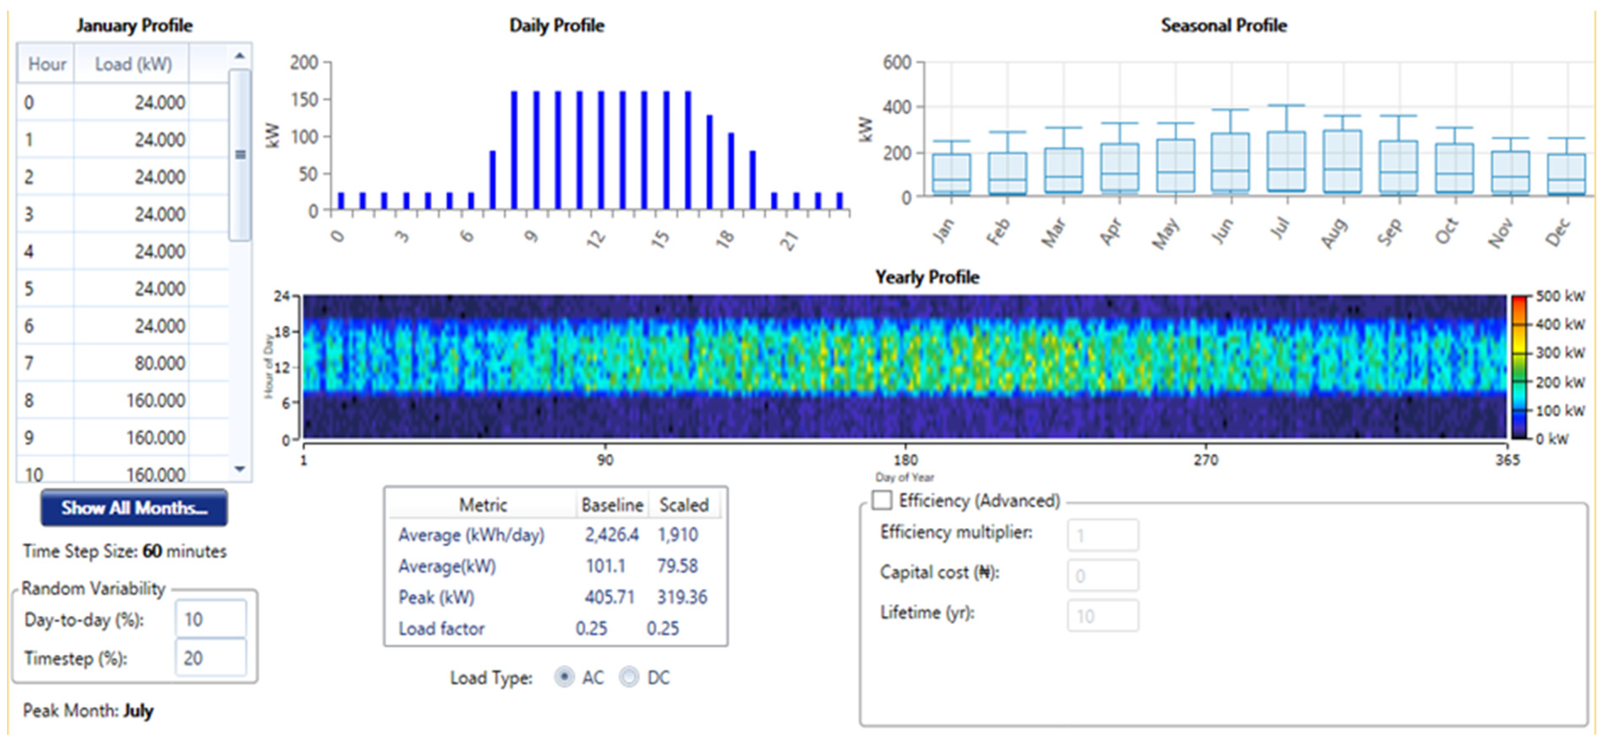Click the hour 7 bar in Daily Profile

tap(493, 179)
